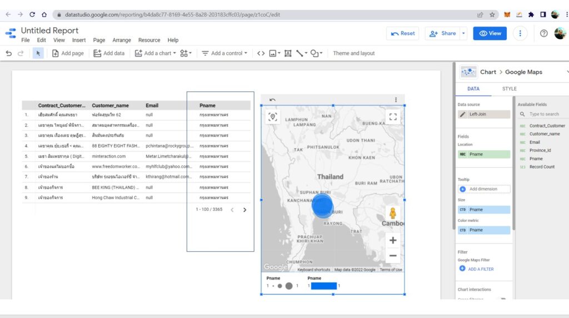Click the redo arrow in the toolbar
The height and width of the screenshot is (318, 569).
coord(21,53)
